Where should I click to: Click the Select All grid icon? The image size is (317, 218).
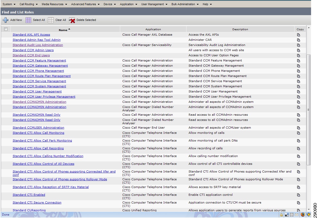point(28,20)
